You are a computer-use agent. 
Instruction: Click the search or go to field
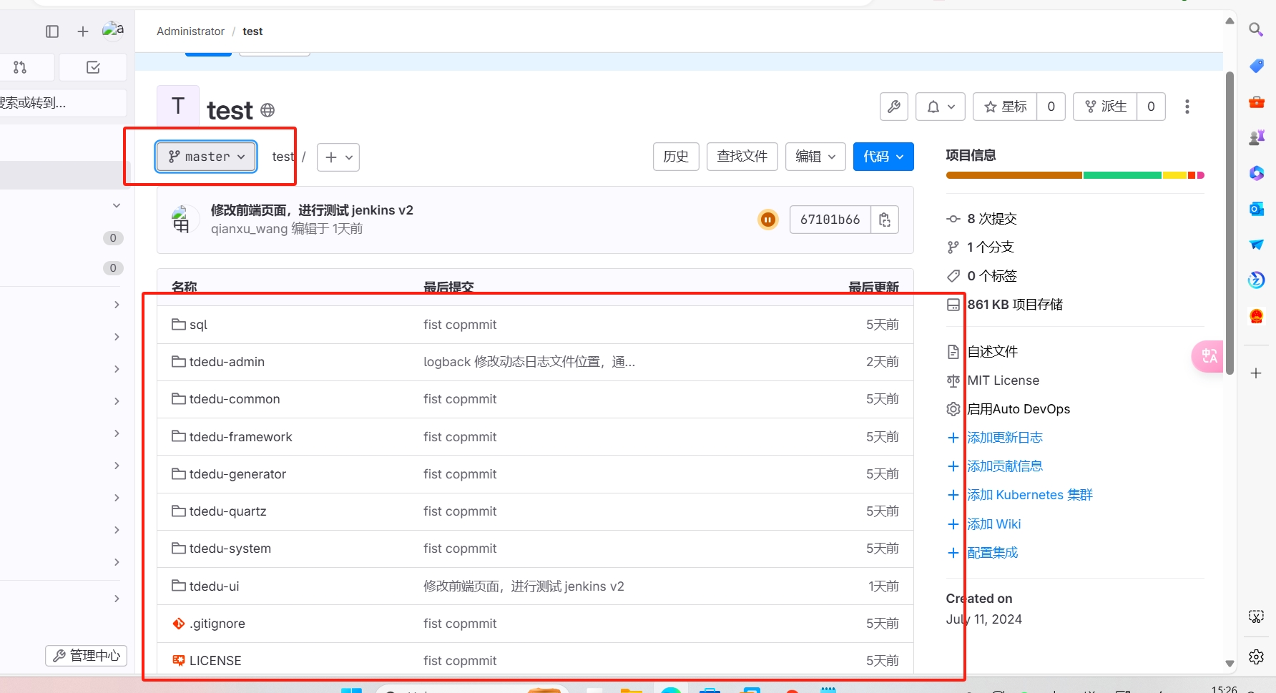[x=63, y=103]
